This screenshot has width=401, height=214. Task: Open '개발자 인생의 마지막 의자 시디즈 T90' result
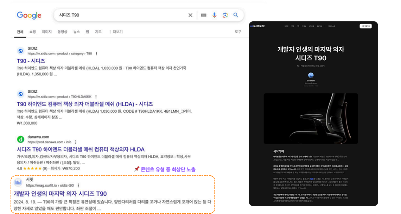pyautogui.click(x=60, y=194)
